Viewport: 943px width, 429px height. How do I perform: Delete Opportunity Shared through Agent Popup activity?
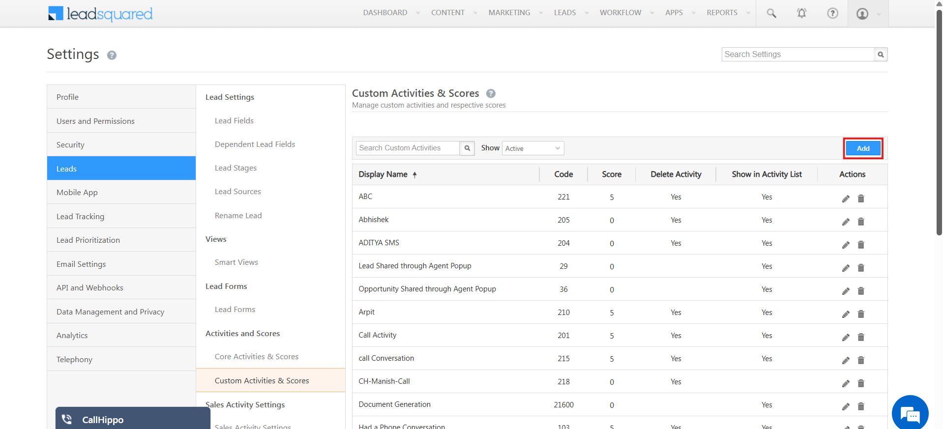coord(861,291)
